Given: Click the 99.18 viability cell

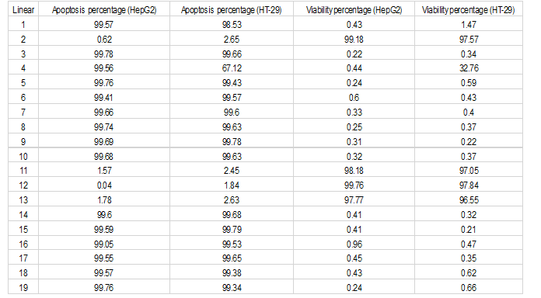Looking at the screenshot, I should point(354,39).
